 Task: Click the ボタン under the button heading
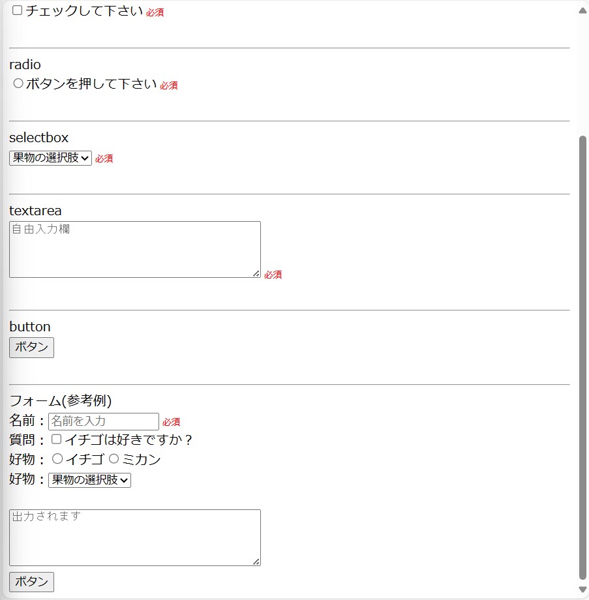pyautogui.click(x=31, y=348)
